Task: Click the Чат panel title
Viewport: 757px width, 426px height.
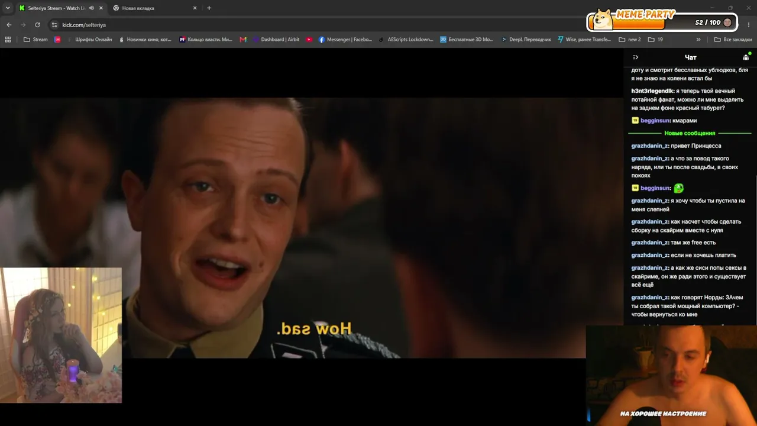Action: click(x=690, y=57)
